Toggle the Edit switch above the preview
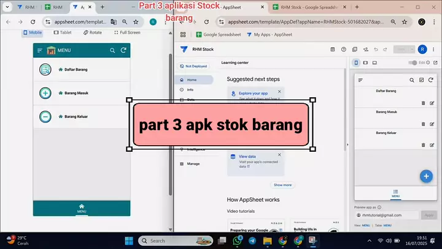This screenshot has height=249, width=442. tap(414, 63)
